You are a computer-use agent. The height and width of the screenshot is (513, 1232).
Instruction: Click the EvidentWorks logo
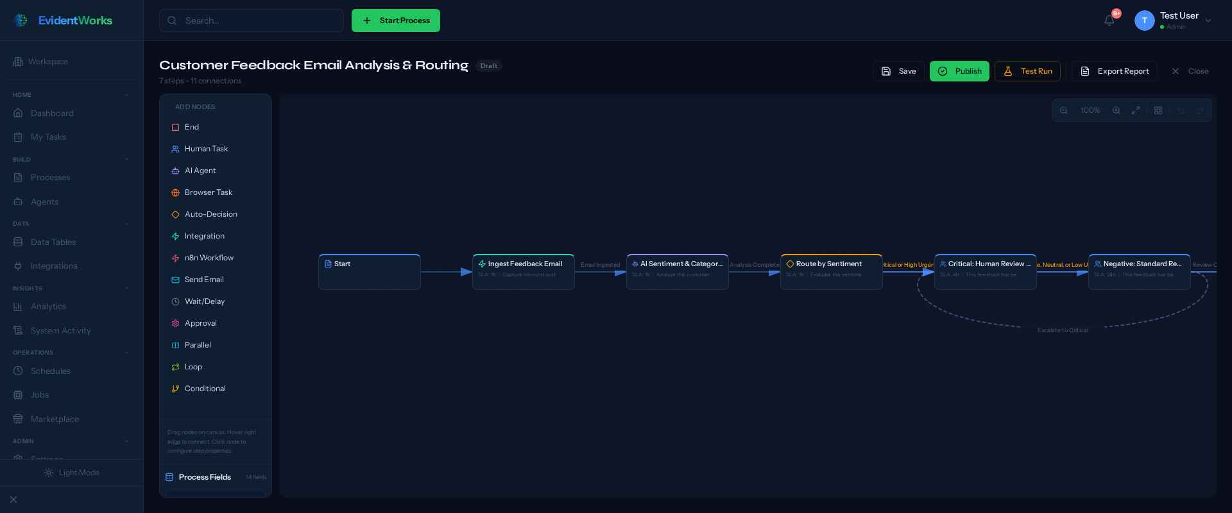63,21
